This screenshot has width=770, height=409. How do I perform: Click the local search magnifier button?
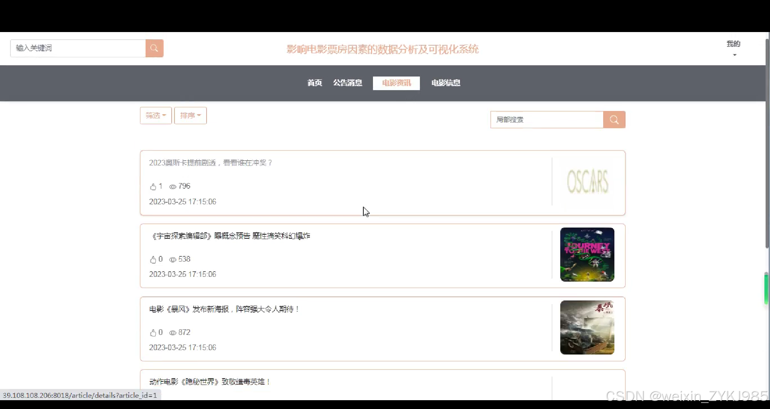(x=614, y=120)
